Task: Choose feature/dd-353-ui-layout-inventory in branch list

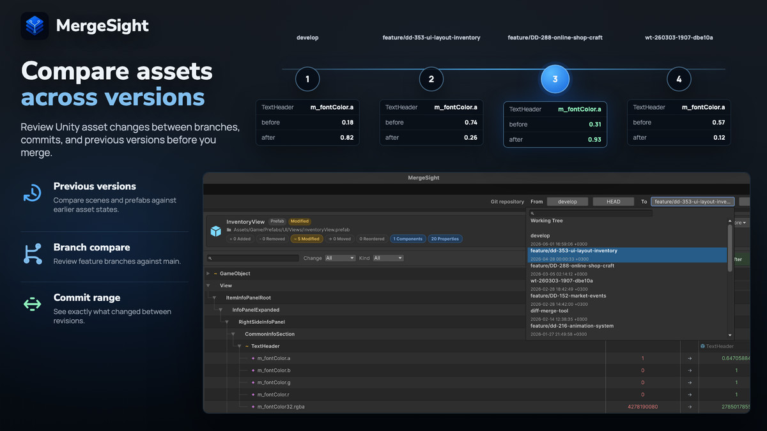Action: point(627,254)
